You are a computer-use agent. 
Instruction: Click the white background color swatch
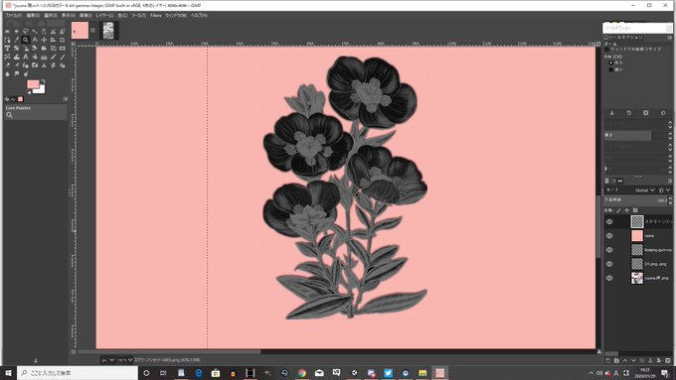[40, 89]
